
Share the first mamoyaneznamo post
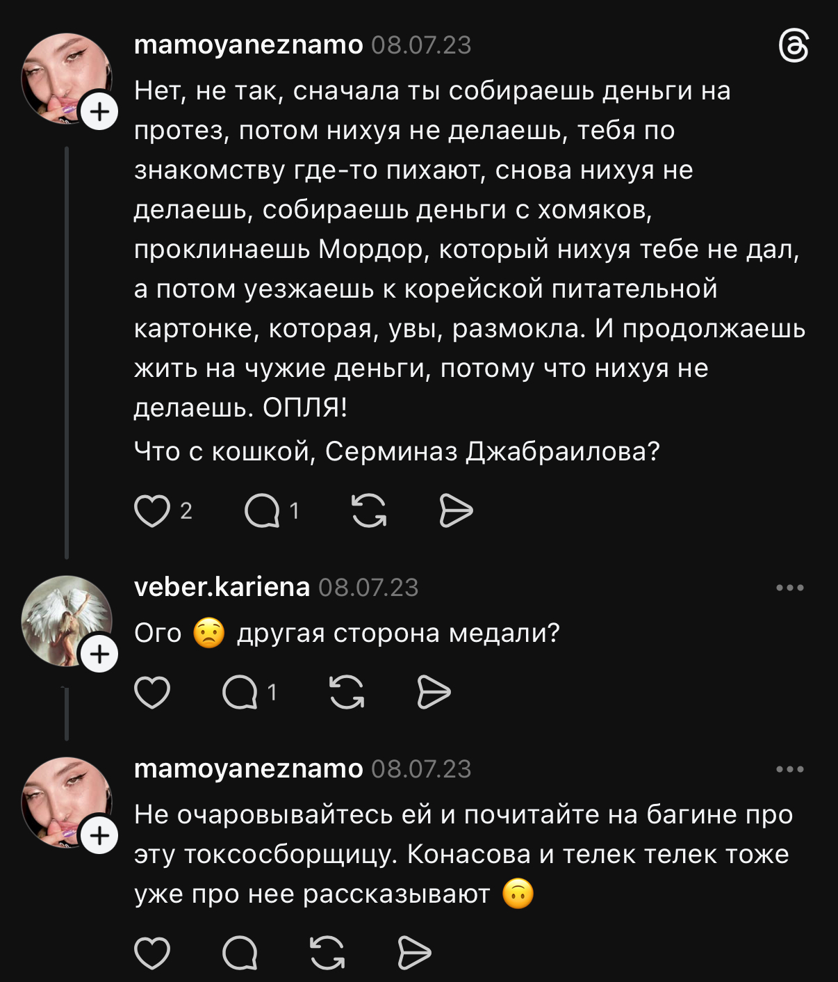tap(456, 511)
